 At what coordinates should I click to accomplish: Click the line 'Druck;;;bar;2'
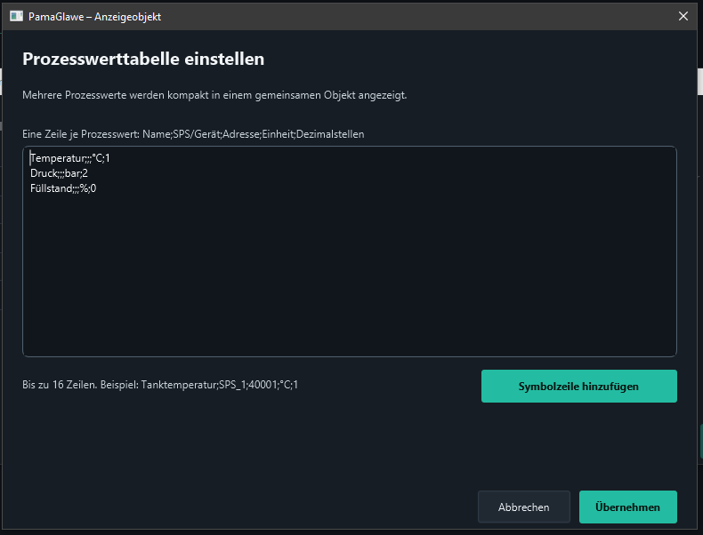(60, 173)
